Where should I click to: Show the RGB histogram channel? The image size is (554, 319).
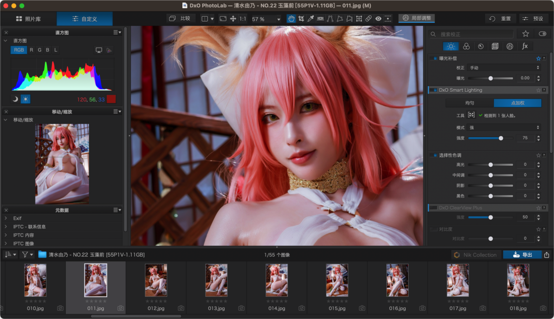[19, 50]
